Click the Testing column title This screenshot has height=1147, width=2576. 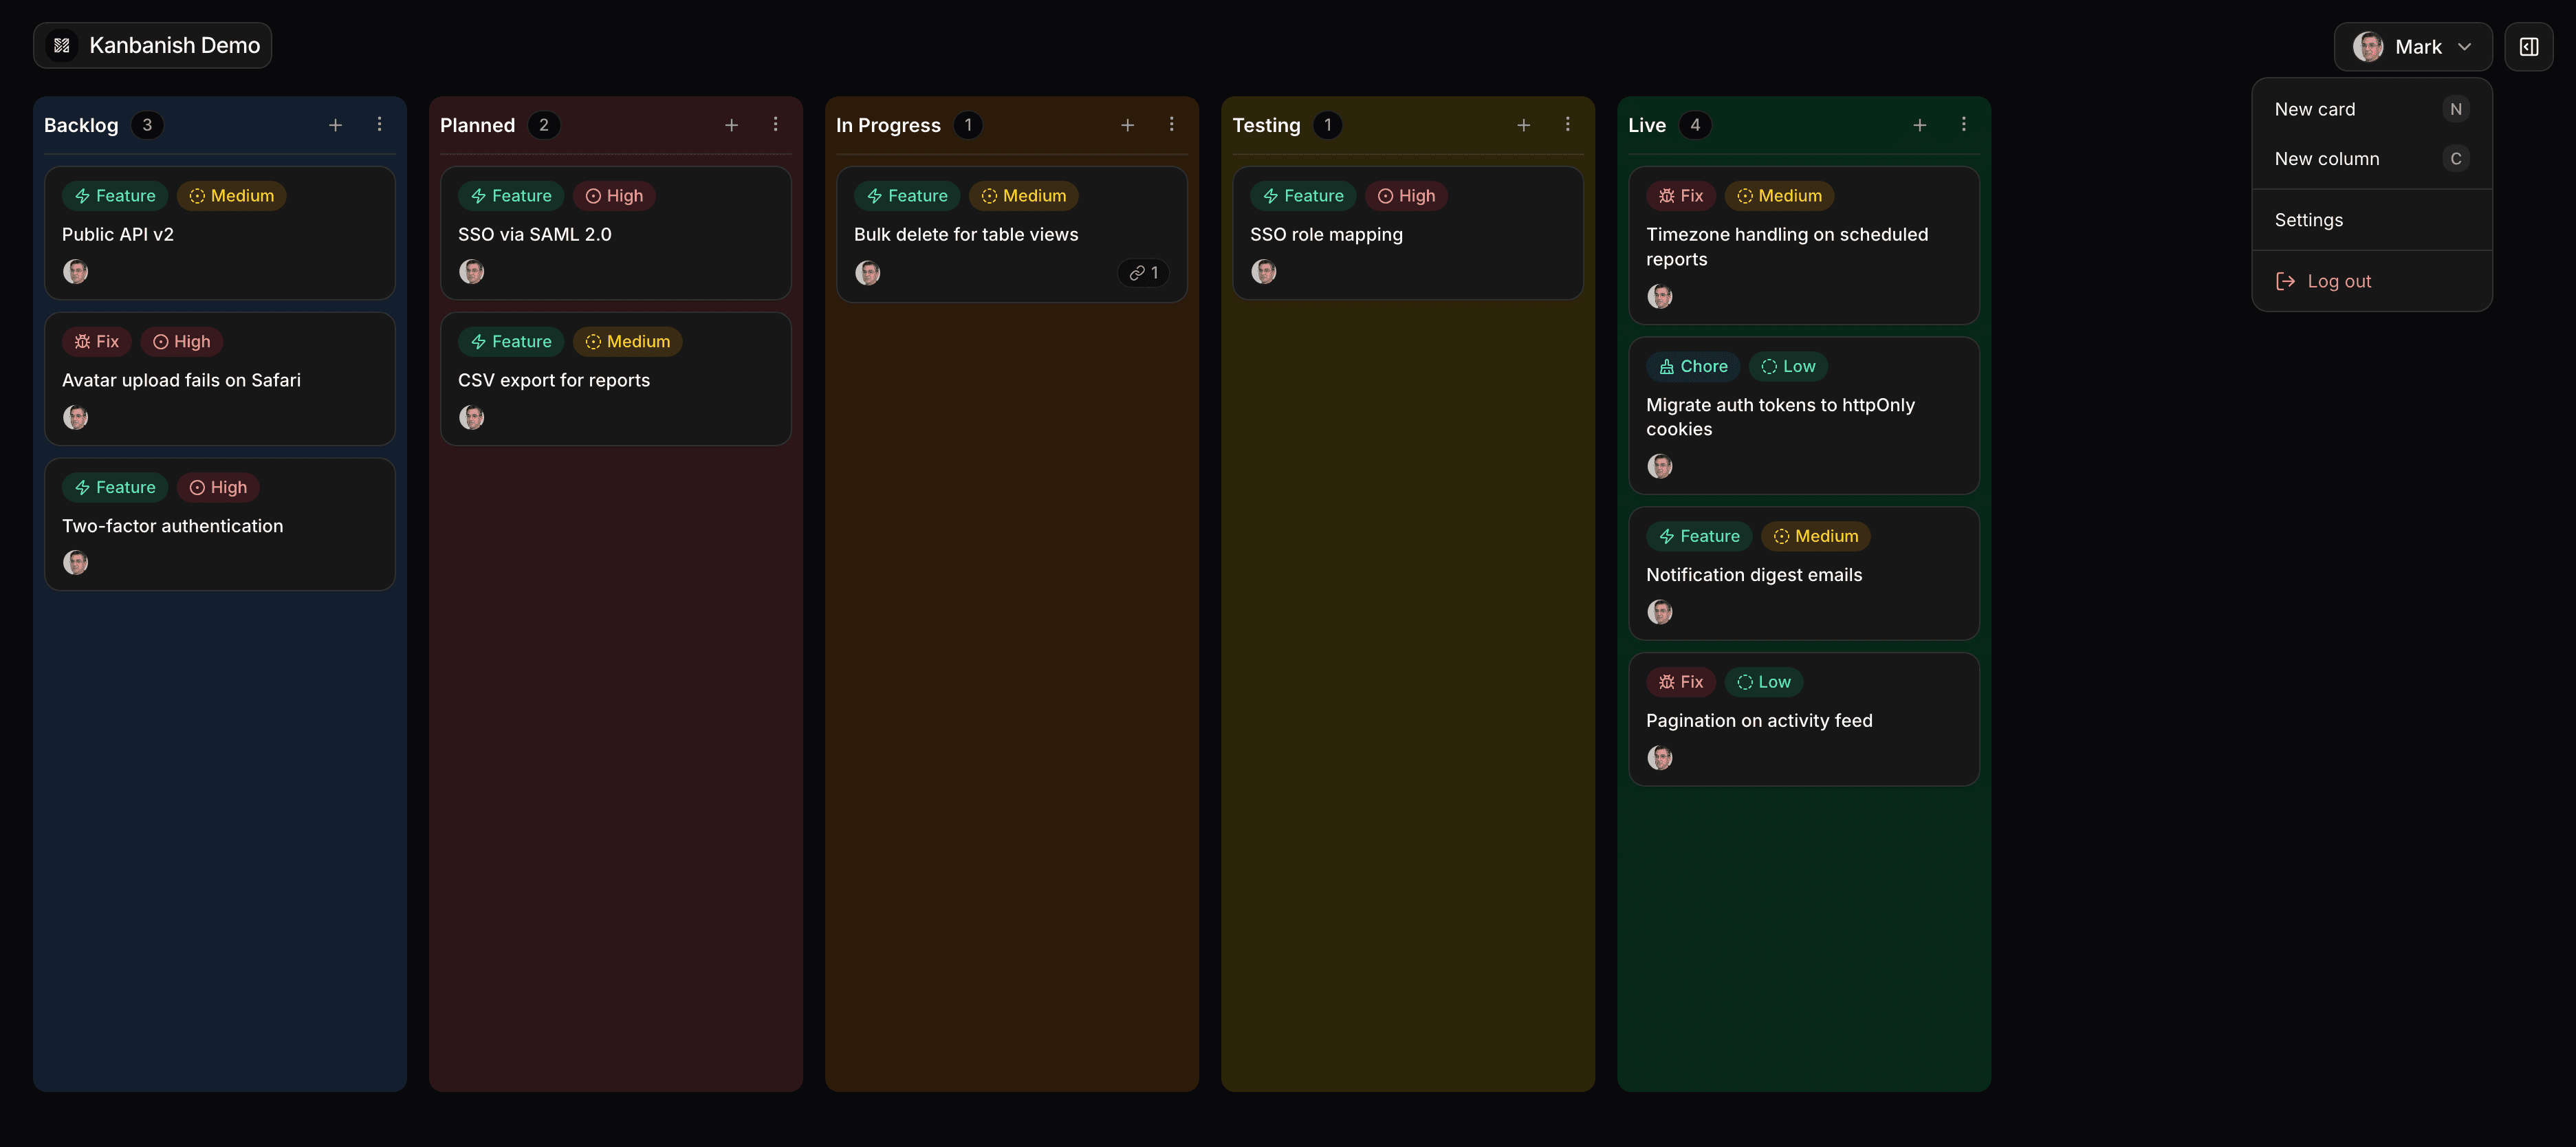click(x=1266, y=125)
